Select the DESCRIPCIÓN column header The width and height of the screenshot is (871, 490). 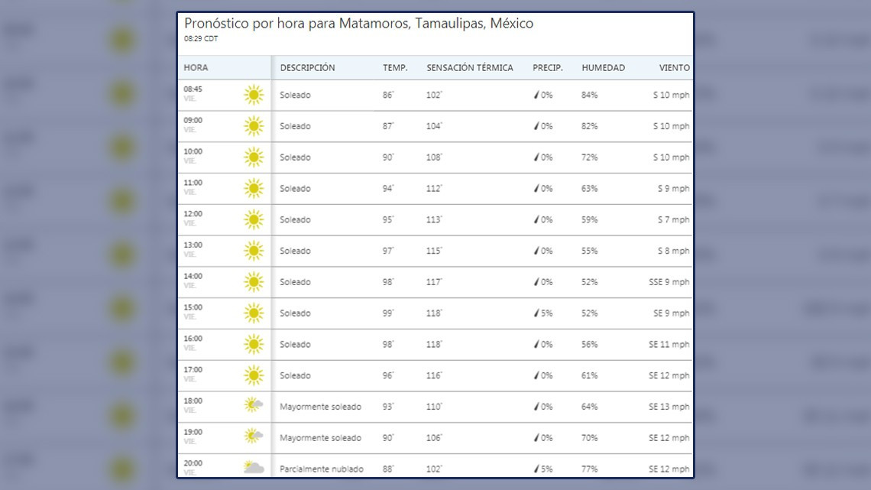coord(307,67)
